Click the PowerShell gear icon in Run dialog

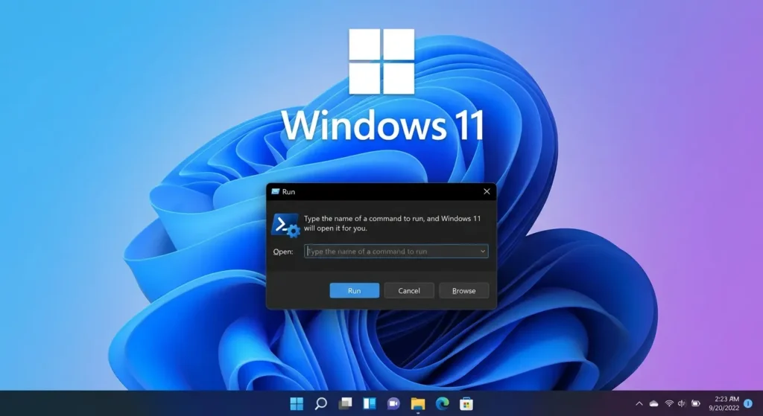(x=285, y=225)
